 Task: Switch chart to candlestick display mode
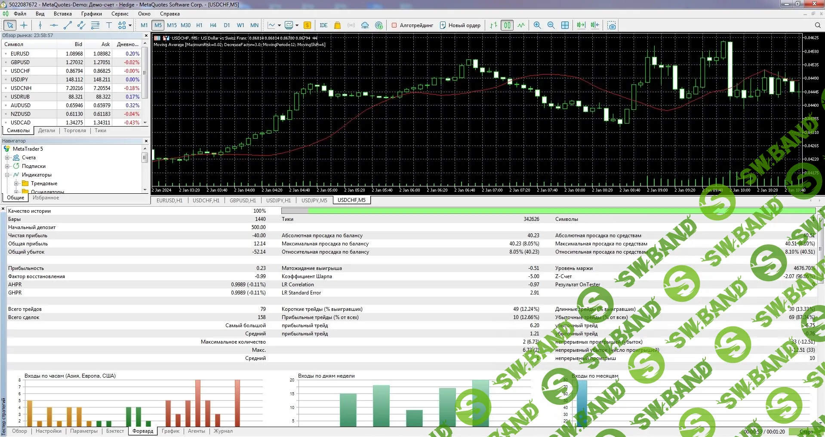pos(507,25)
